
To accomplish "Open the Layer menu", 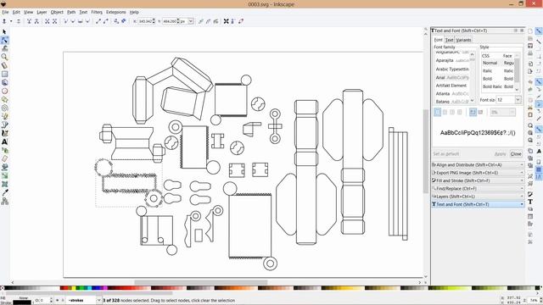I will tap(42, 12).
